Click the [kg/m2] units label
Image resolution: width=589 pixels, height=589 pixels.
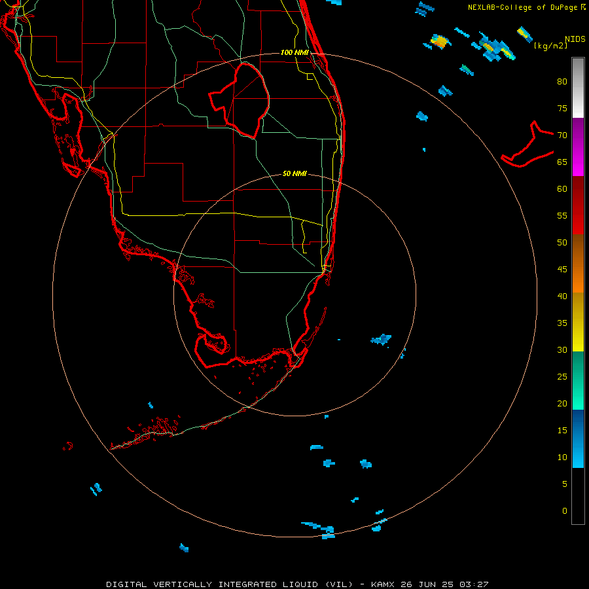pyautogui.click(x=550, y=46)
